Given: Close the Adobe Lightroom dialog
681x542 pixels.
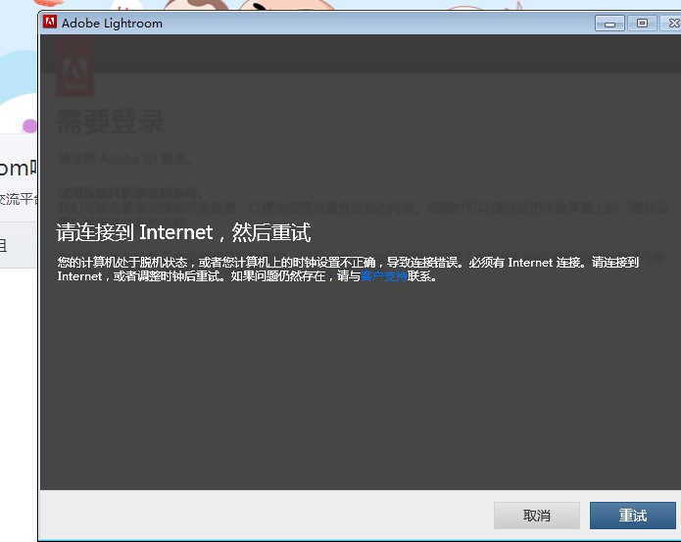Looking at the screenshot, I should click(x=671, y=24).
